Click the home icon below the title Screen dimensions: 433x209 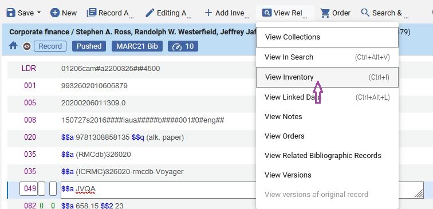tap(13, 46)
